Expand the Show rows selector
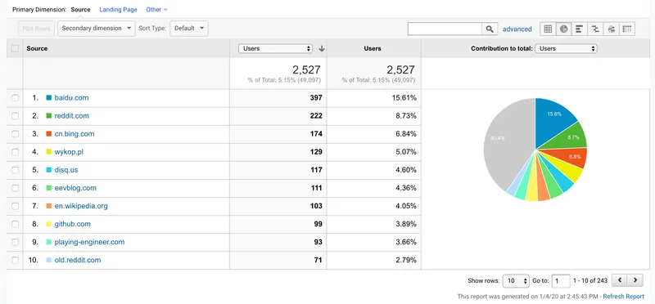 click(x=516, y=280)
